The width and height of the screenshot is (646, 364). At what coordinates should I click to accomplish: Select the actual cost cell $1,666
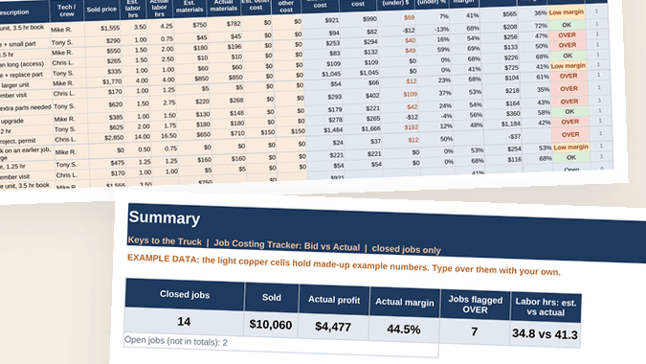point(370,129)
